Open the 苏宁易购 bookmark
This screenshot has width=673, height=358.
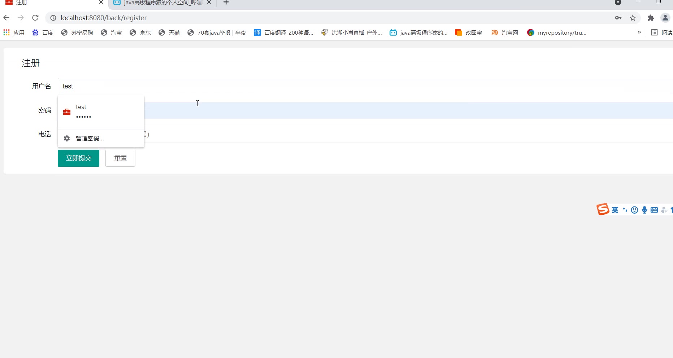click(77, 32)
